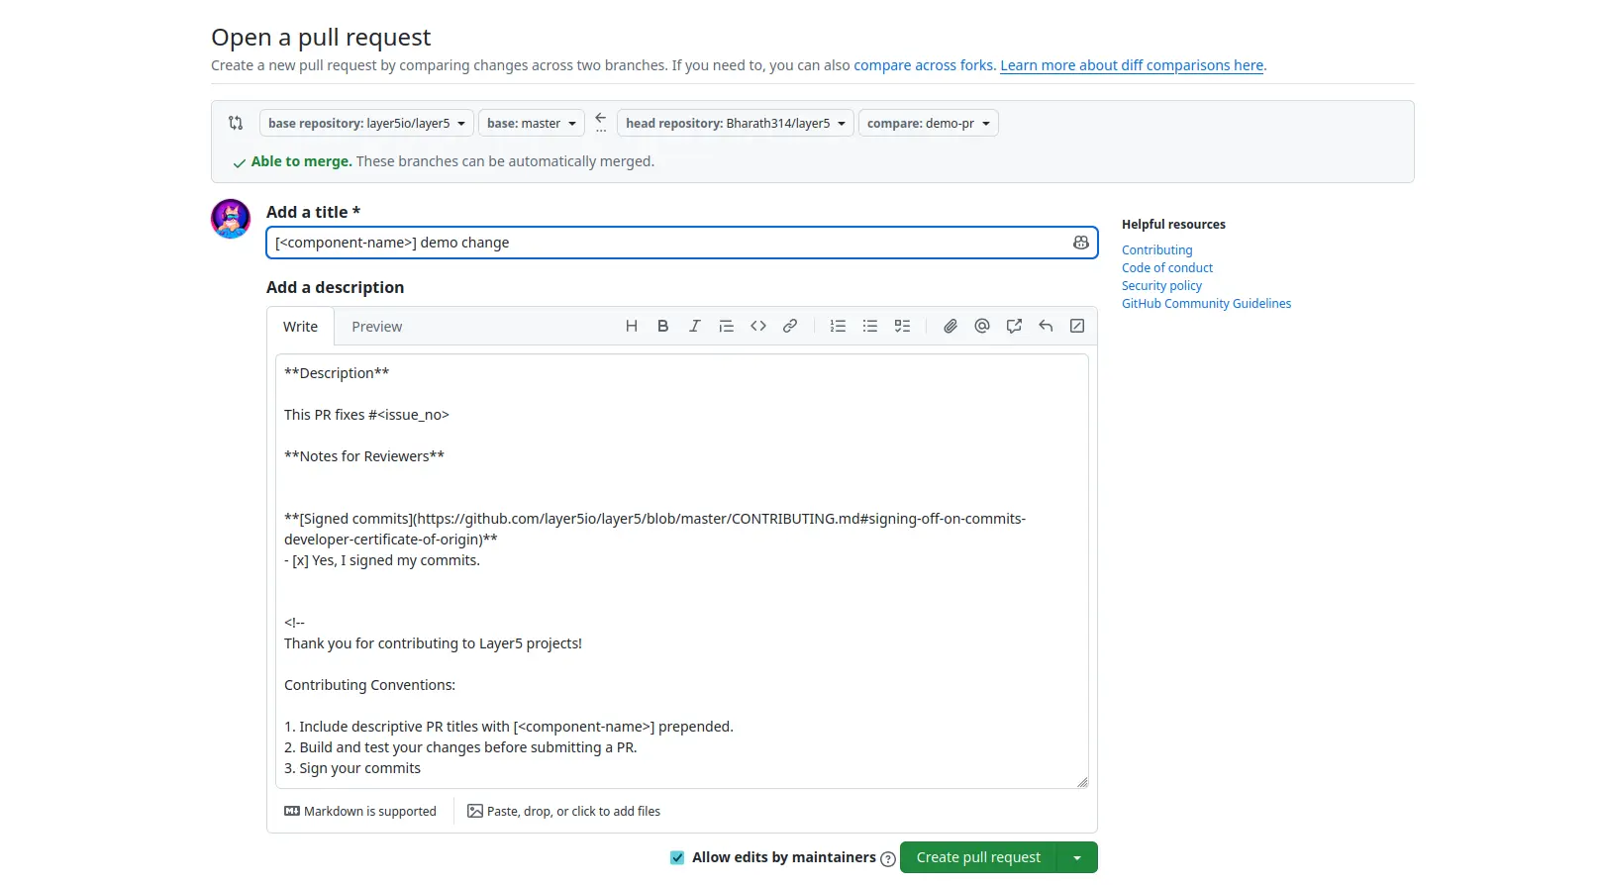This screenshot has width=1601, height=885.
Task: Click the text 'This PR fixes #<issue_no>'
Action: coord(366,415)
